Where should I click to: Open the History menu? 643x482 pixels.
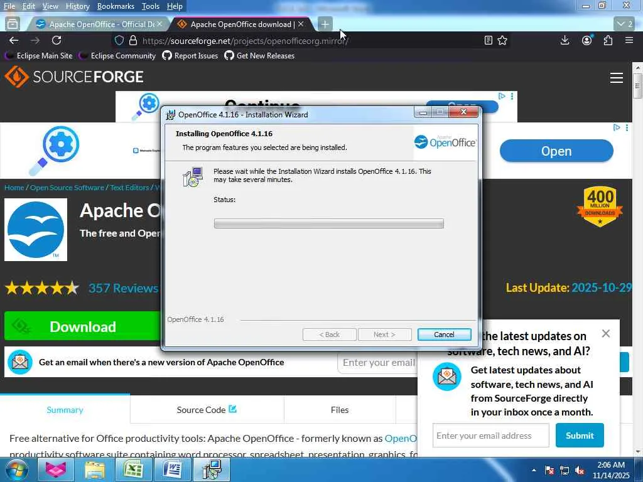[x=77, y=6]
